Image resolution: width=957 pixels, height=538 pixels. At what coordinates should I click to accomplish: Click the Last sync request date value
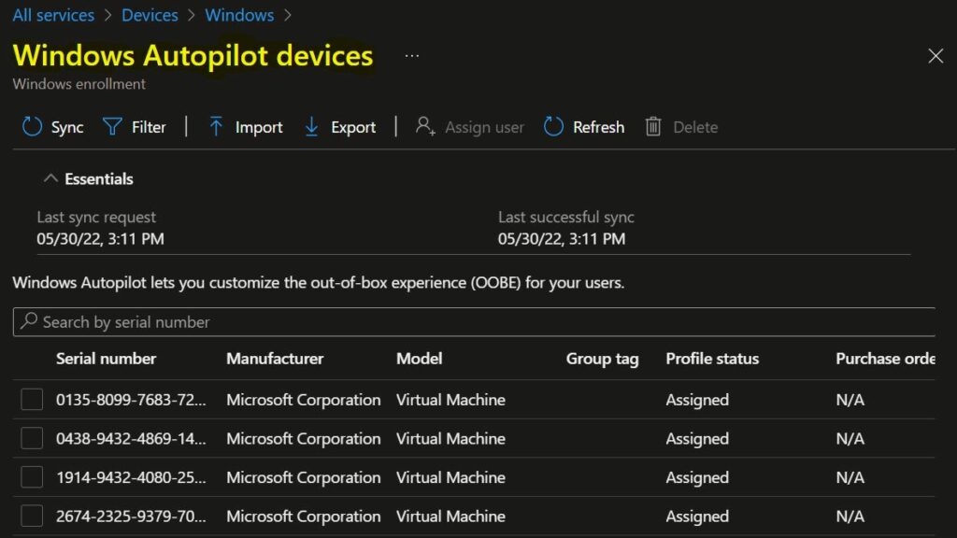click(x=100, y=238)
